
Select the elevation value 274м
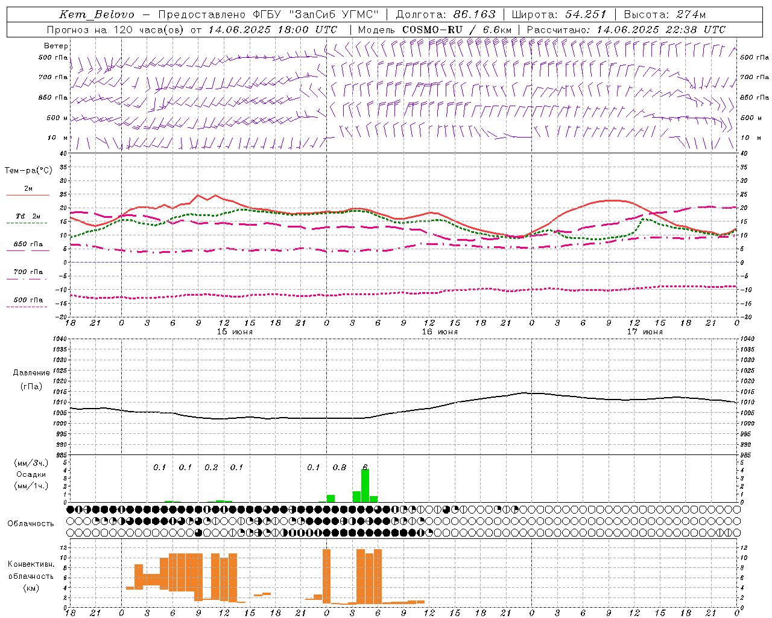(x=691, y=14)
